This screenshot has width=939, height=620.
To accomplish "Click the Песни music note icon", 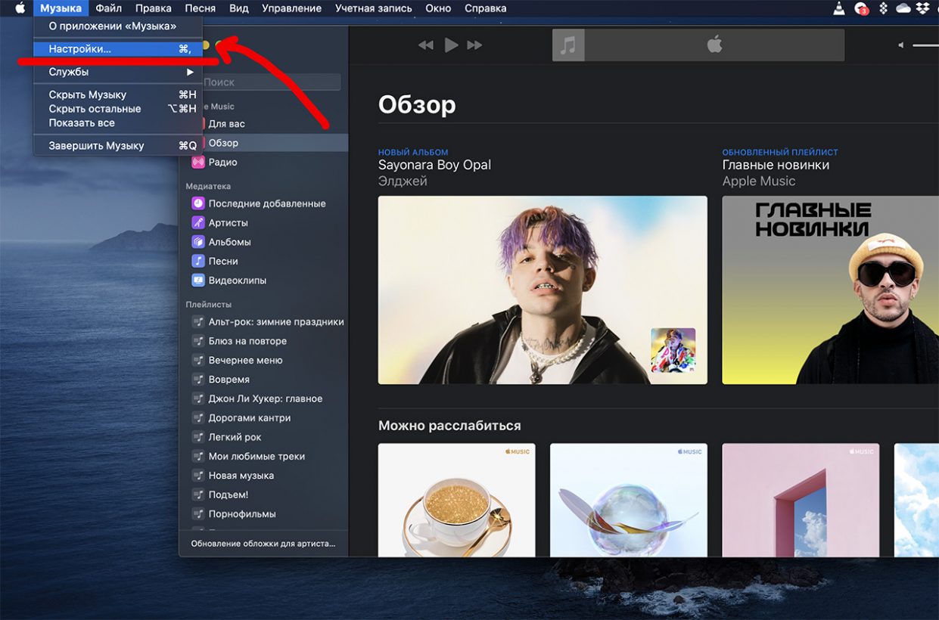I will (x=197, y=261).
